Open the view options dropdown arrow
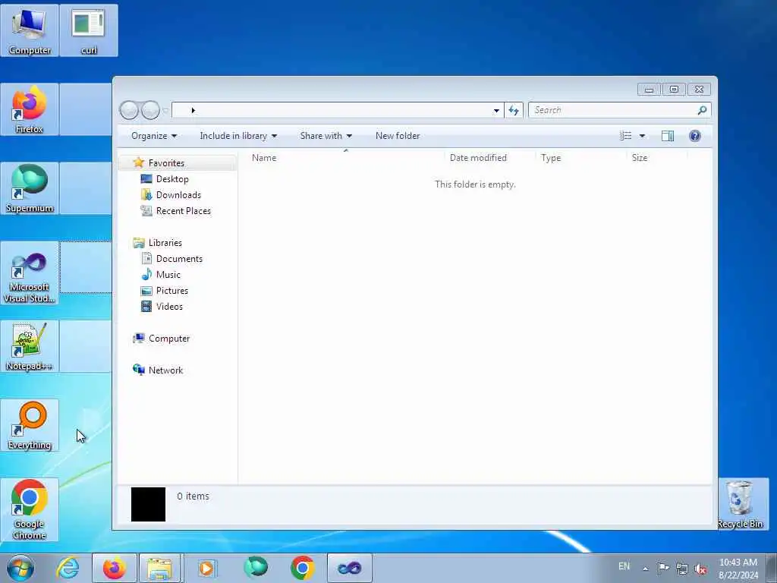777x583 pixels. (x=642, y=136)
